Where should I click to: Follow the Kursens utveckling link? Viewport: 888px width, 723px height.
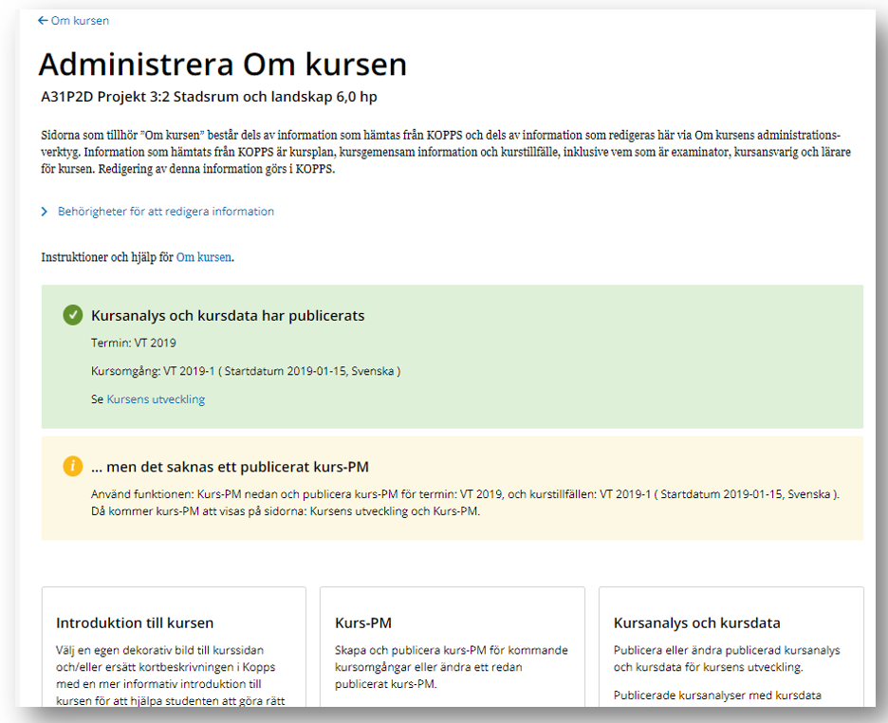point(156,399)
